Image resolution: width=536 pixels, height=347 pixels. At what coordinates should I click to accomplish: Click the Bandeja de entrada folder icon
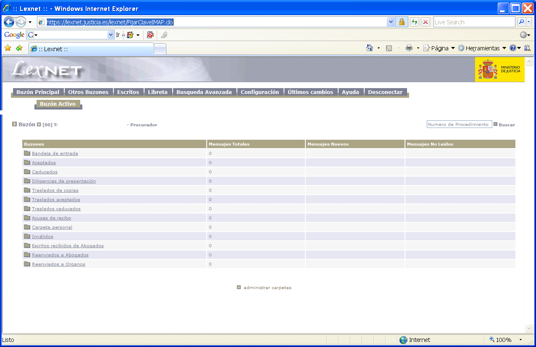tap(27, 153)
